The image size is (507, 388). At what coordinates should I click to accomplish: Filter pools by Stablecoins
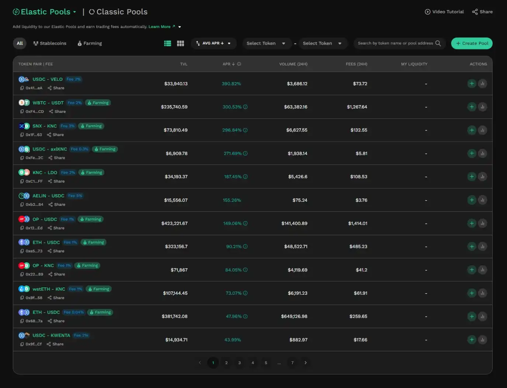[x=50, y=44]
